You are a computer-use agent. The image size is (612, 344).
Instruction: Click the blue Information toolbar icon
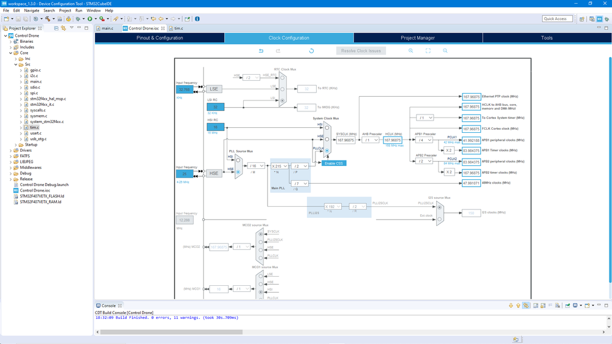pos(197,19)
